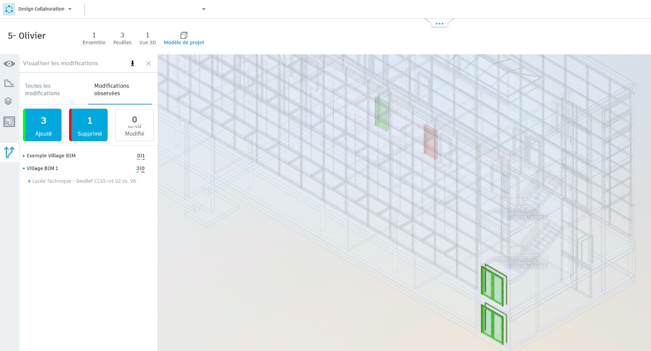Select the red Supprimé filter card
The image size is (651, 351).
click(88, 125)
